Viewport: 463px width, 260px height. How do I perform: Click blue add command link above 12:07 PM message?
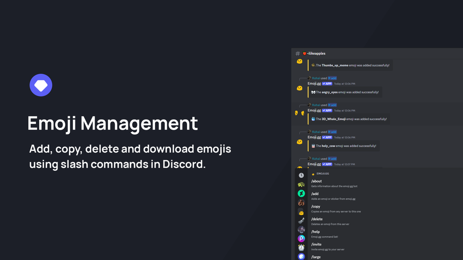point(332,158)
